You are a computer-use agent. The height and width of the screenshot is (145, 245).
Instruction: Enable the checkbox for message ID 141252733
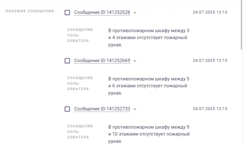click(x=67, y=109)
